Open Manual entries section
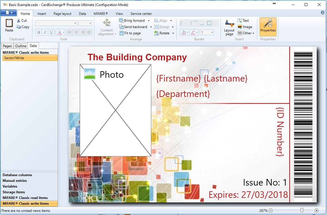The image size is (327, 215). tap(15, 181)
